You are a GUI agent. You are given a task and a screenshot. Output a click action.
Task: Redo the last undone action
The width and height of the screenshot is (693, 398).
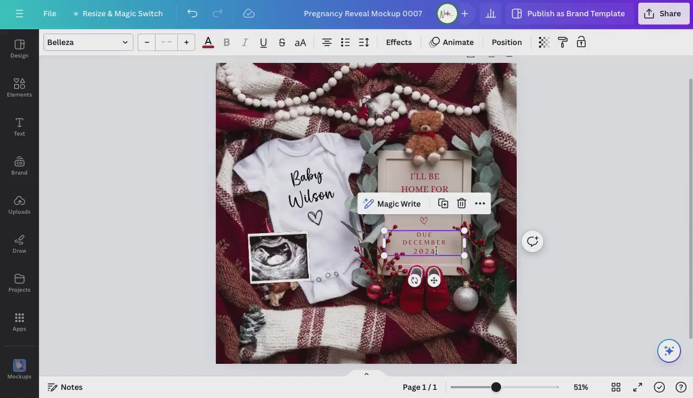[x=217, y=14]
